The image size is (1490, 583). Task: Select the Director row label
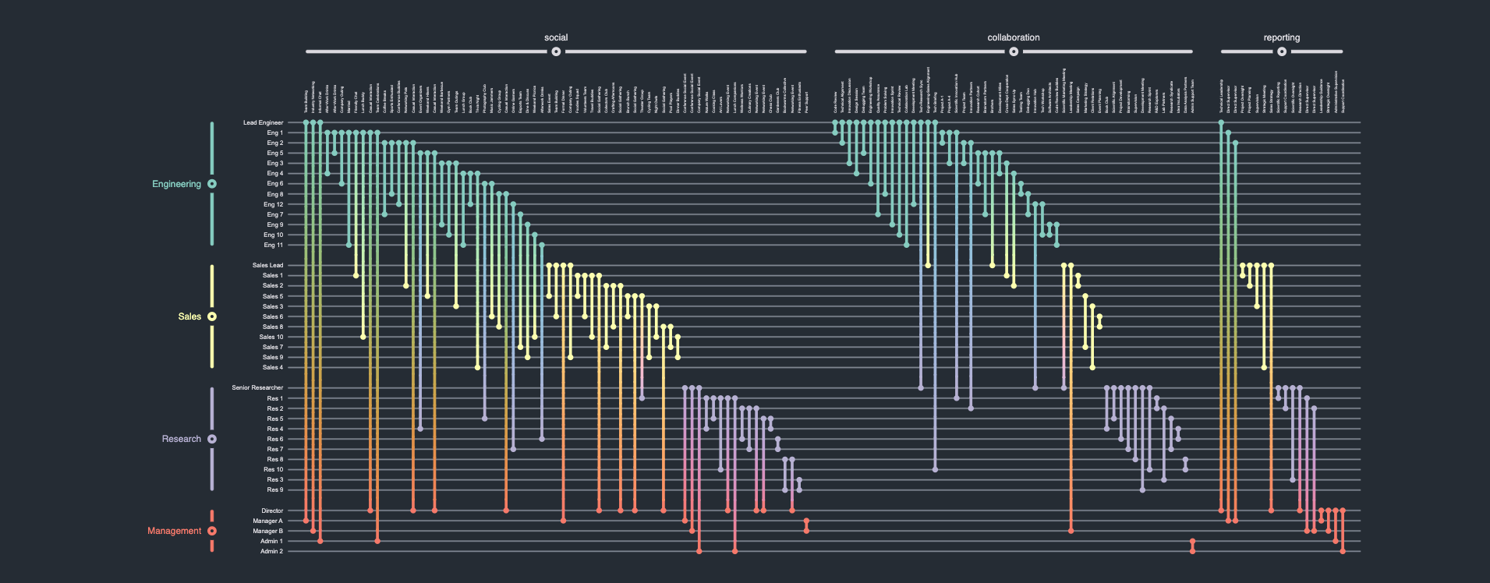coord(272,511)
